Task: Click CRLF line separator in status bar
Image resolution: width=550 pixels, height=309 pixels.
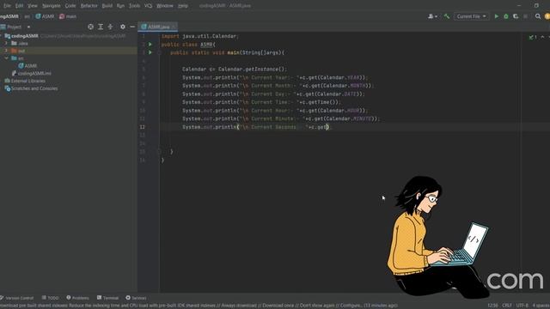Action: [507, 306]
